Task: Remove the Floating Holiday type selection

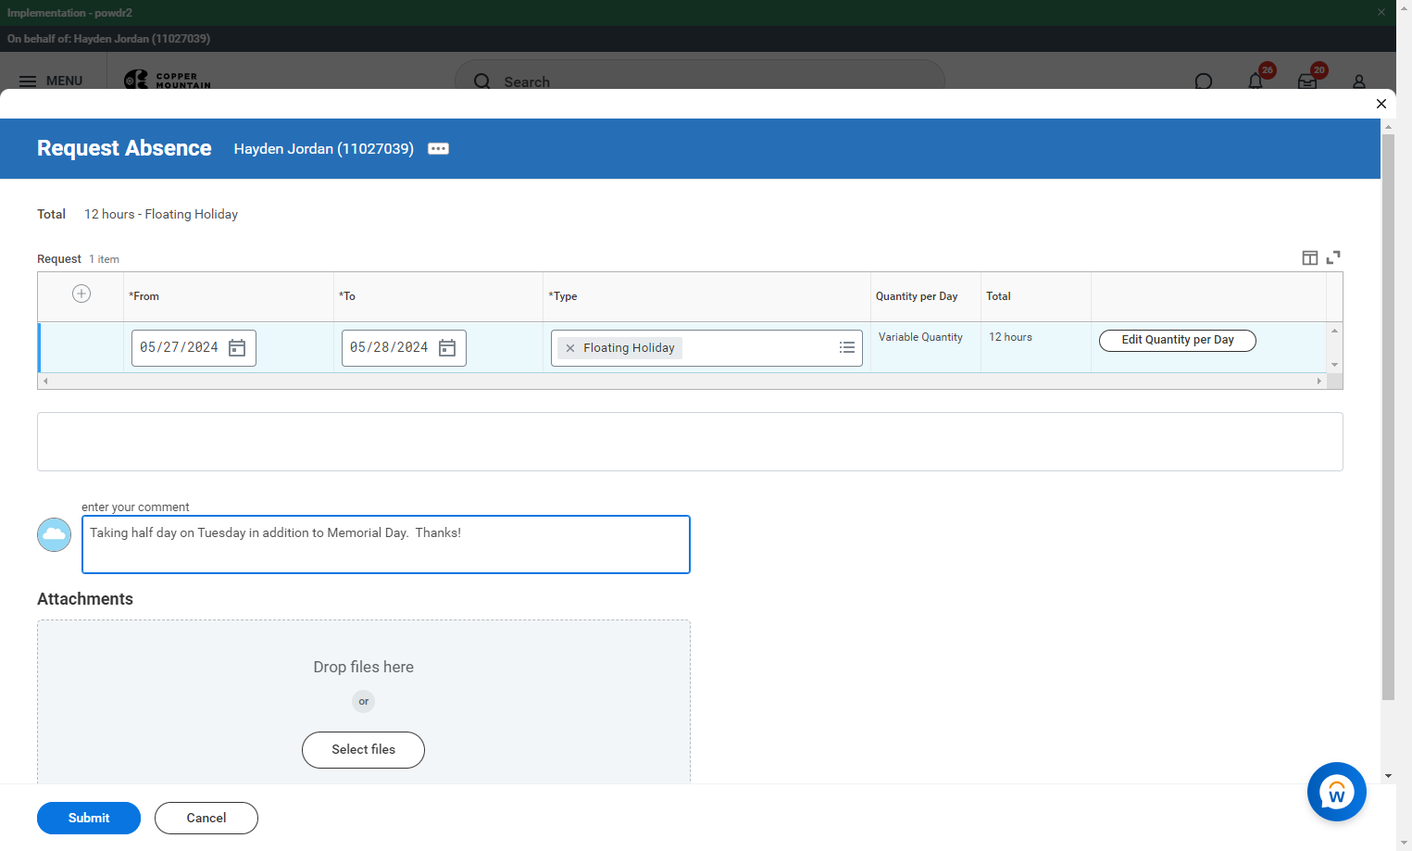Action: click(x=570, y=348)
